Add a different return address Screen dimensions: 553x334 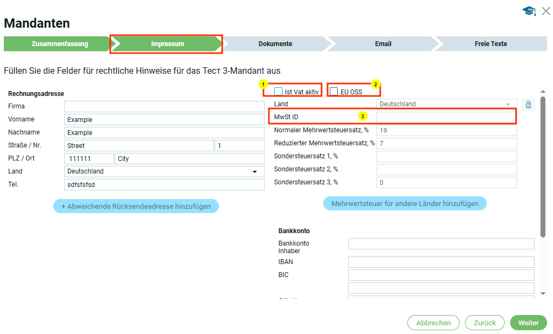[136, 206]
